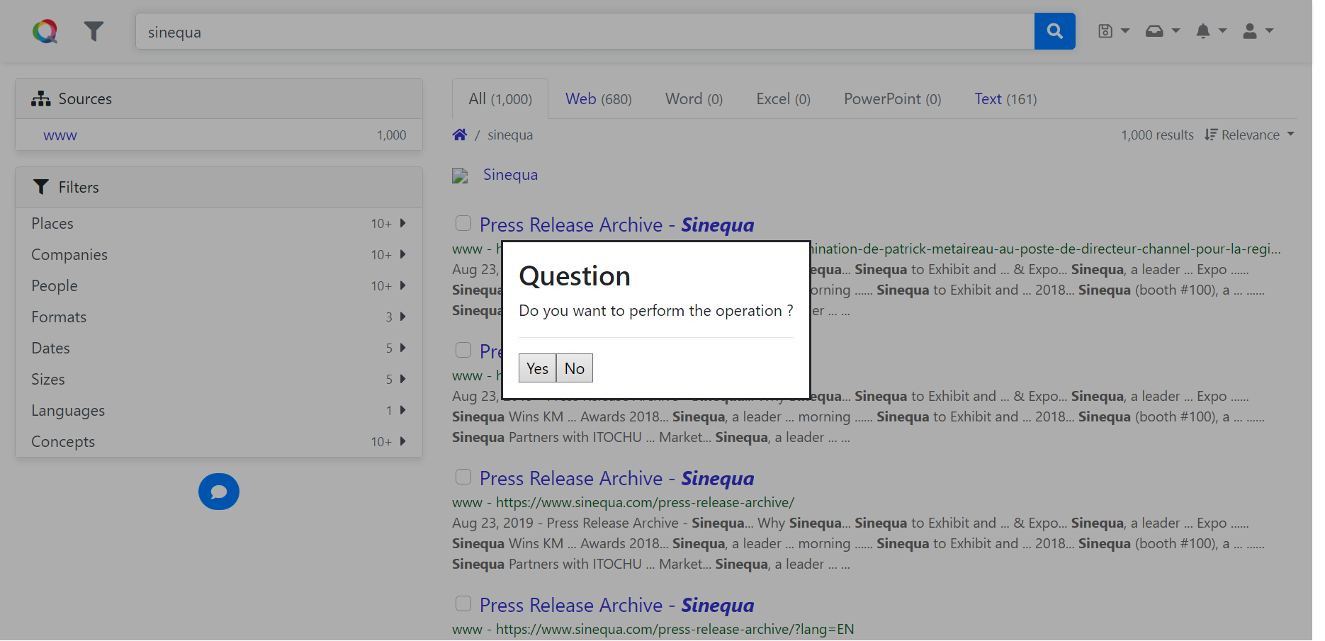Switch to the Excel (0) tab
This screenshot has width=1325, height=641.
point(783,99)
